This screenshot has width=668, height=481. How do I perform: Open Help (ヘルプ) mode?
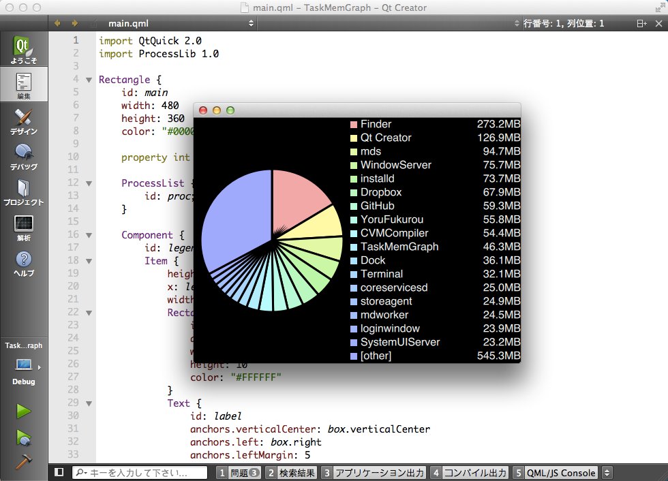24,263
